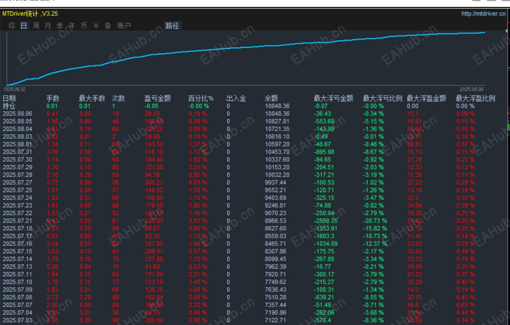Click the 路径 path button
Viewport: 510px width, 325px height.
coord(172,26)
